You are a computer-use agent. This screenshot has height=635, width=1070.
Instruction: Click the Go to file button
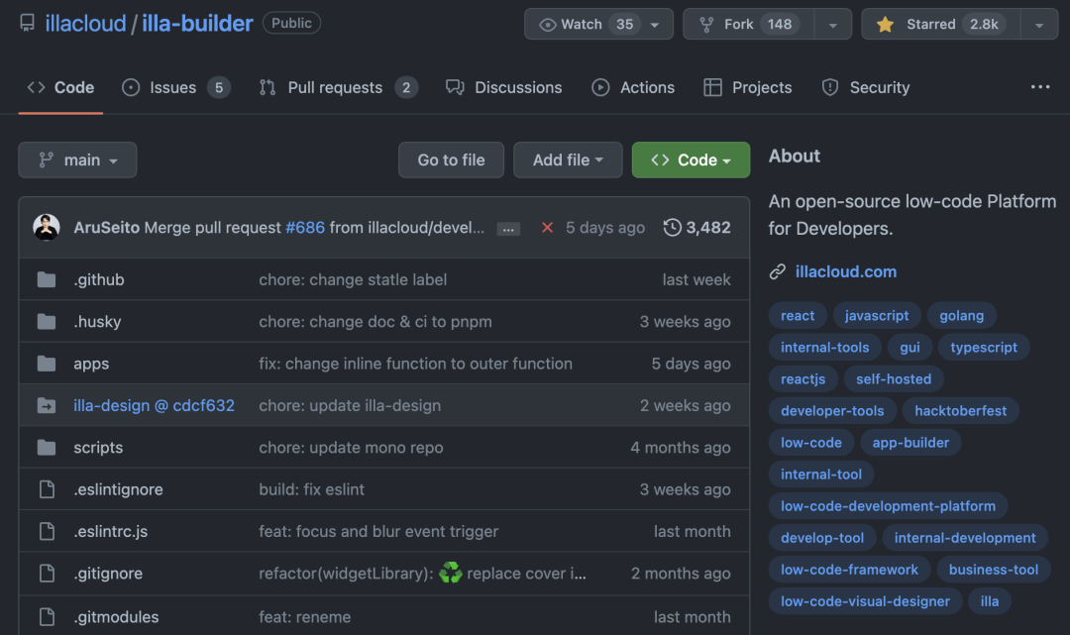pyautogui.click(x=451, y=159)
